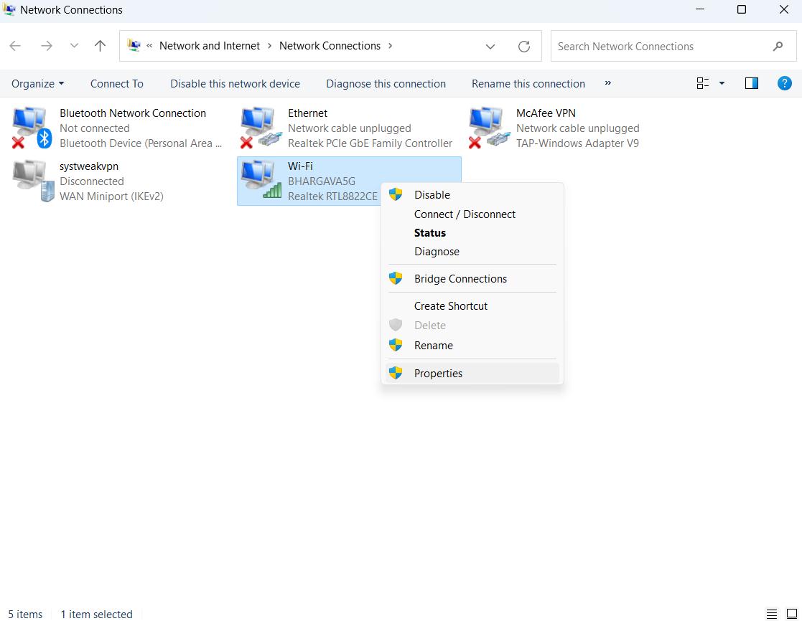Click the up one level arrow
Screen dimensions: 802x621
(100, 46)
